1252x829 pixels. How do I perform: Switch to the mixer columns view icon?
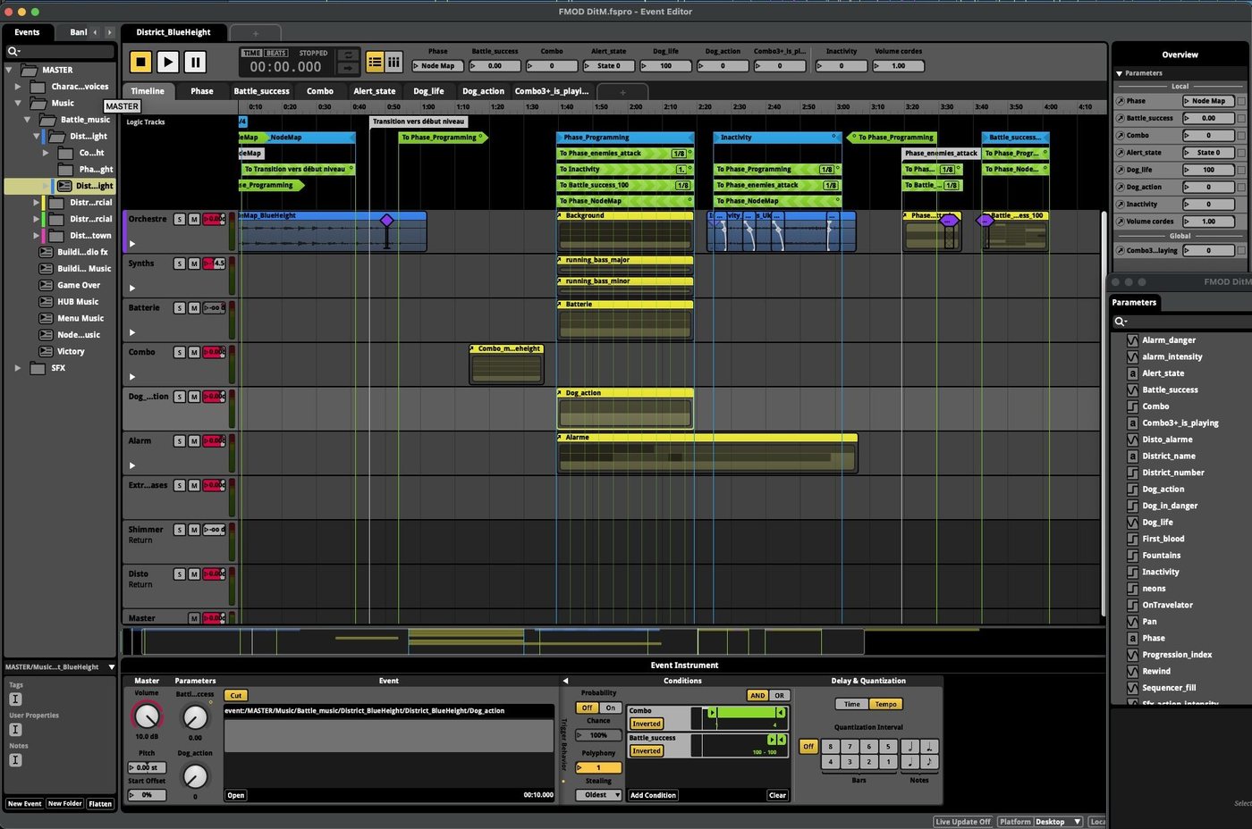pyautogui.click(x=393, y=62)
